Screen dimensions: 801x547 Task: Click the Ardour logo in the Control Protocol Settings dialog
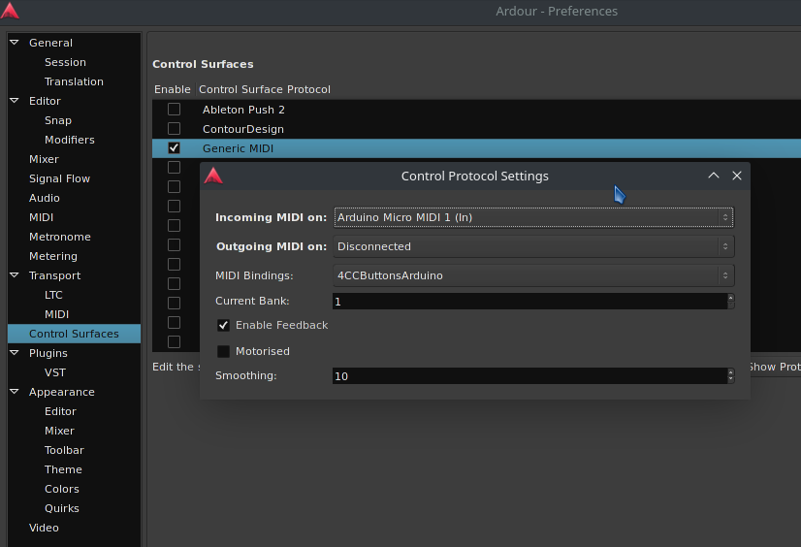point(213,176)
